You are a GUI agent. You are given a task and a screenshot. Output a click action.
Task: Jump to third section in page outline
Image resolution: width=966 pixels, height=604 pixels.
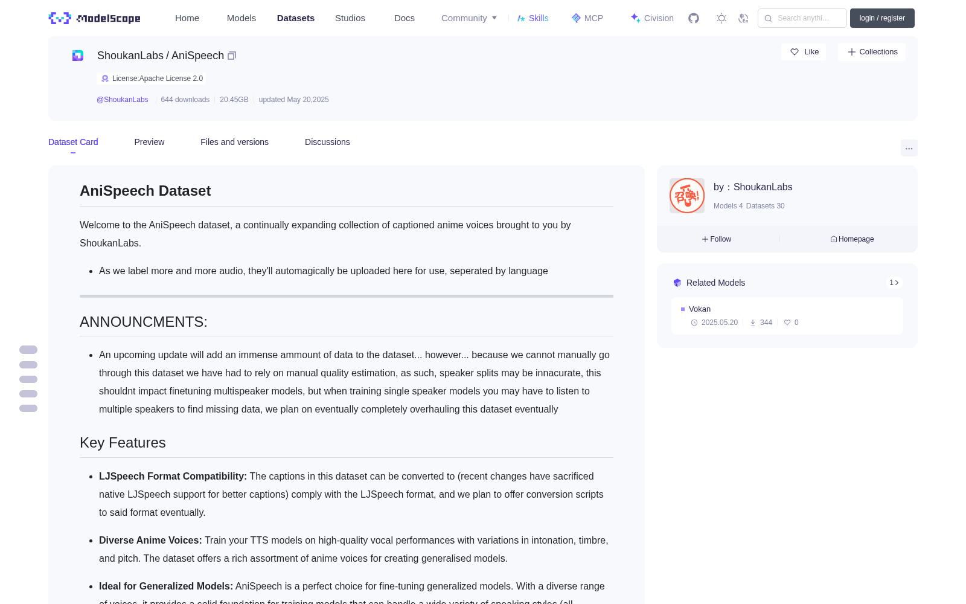click(28, 379)
